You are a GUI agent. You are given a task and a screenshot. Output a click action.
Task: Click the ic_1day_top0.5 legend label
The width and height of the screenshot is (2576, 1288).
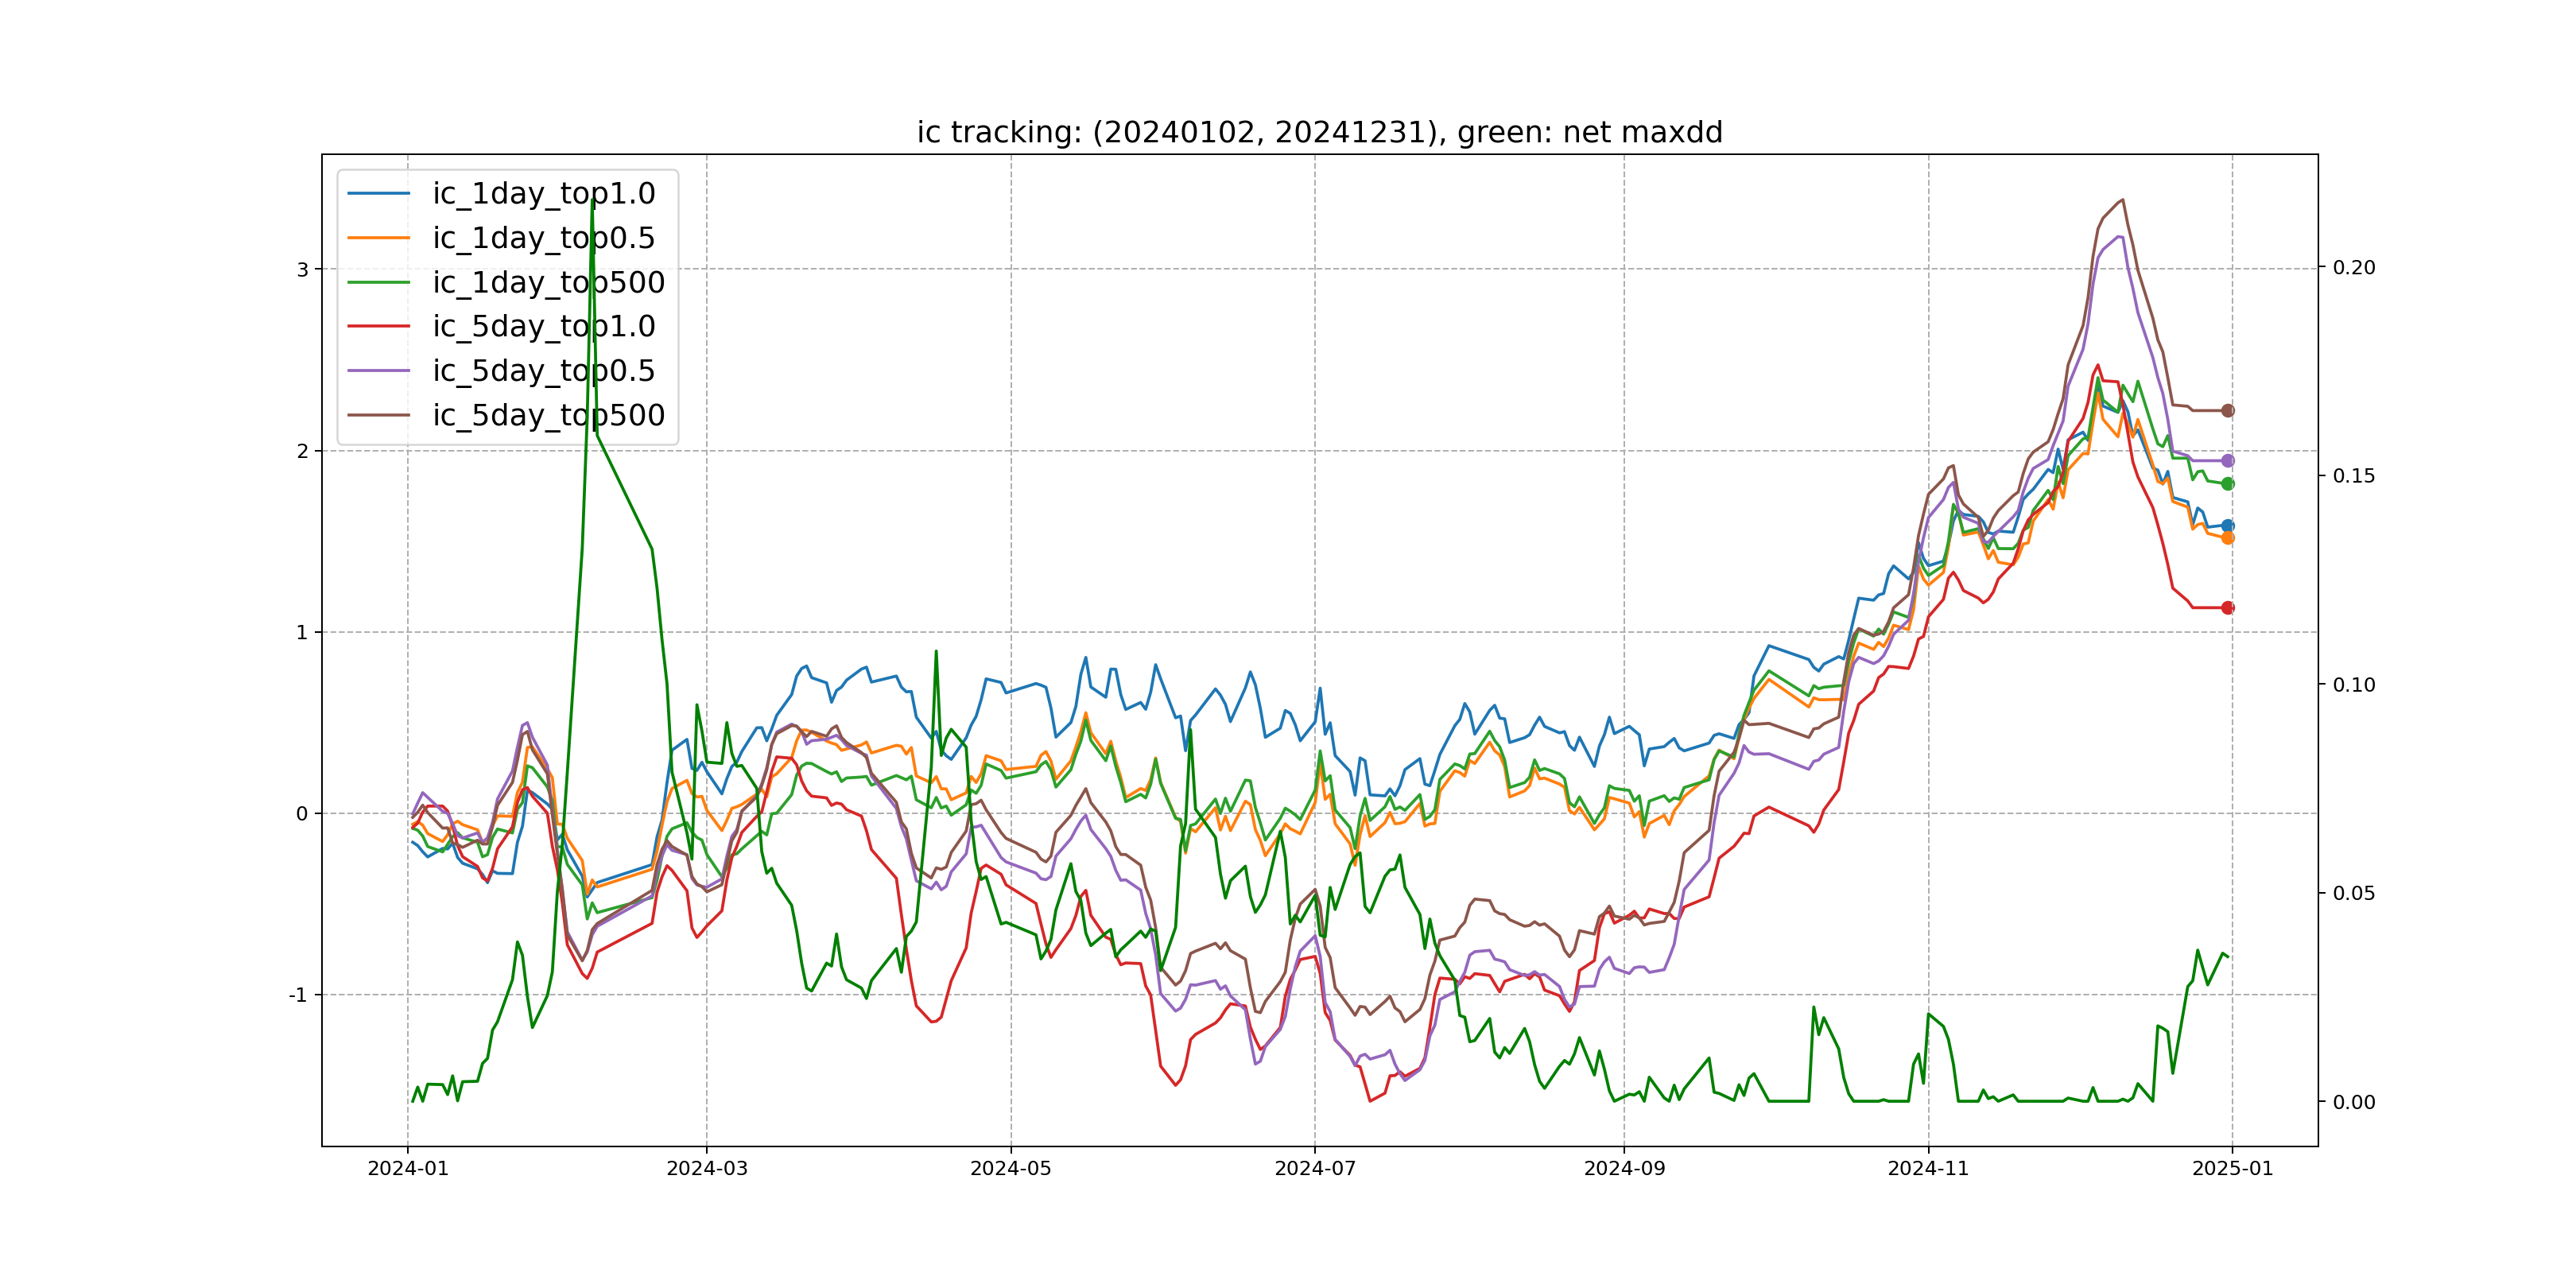click(x=543, y=238)
